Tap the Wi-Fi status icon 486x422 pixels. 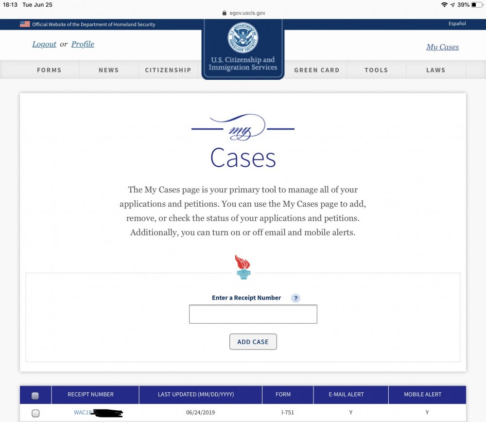(x=444, y=5)
